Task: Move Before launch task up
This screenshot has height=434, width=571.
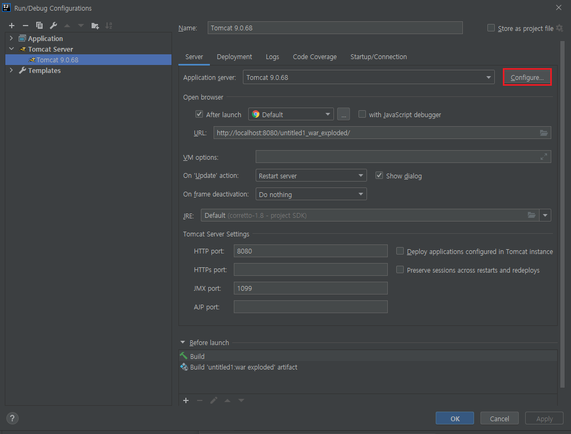Action: (227, 400)
